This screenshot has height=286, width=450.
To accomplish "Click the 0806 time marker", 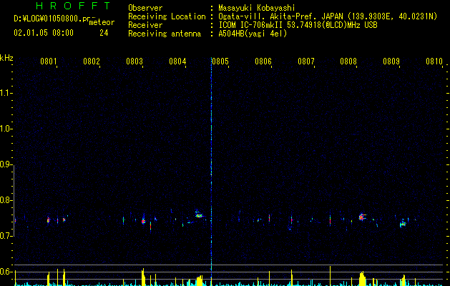I will coord(263,61).
